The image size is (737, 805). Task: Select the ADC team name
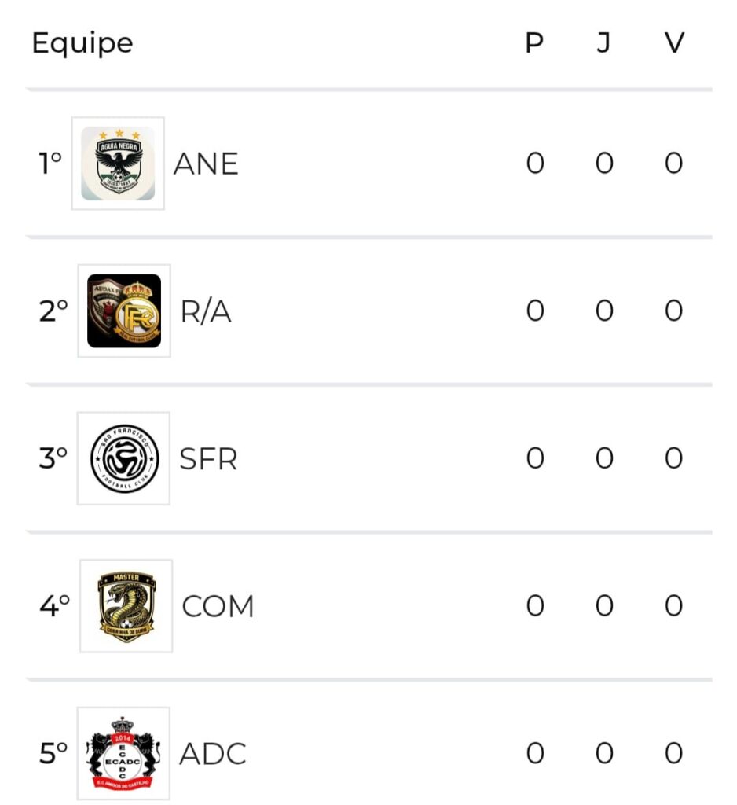(x=212, y=754)
